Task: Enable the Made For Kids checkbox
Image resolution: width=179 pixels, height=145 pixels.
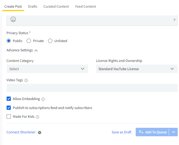Action: (x=9, y=116)
